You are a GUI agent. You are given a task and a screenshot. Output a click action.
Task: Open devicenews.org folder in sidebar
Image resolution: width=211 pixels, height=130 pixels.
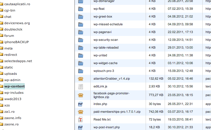click(x=17, y=23)
